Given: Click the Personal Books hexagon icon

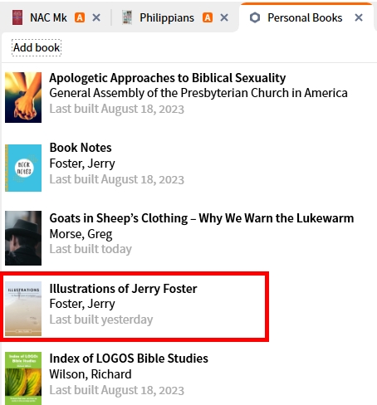Looking at the screenshot, I should [x=255, y=17].
